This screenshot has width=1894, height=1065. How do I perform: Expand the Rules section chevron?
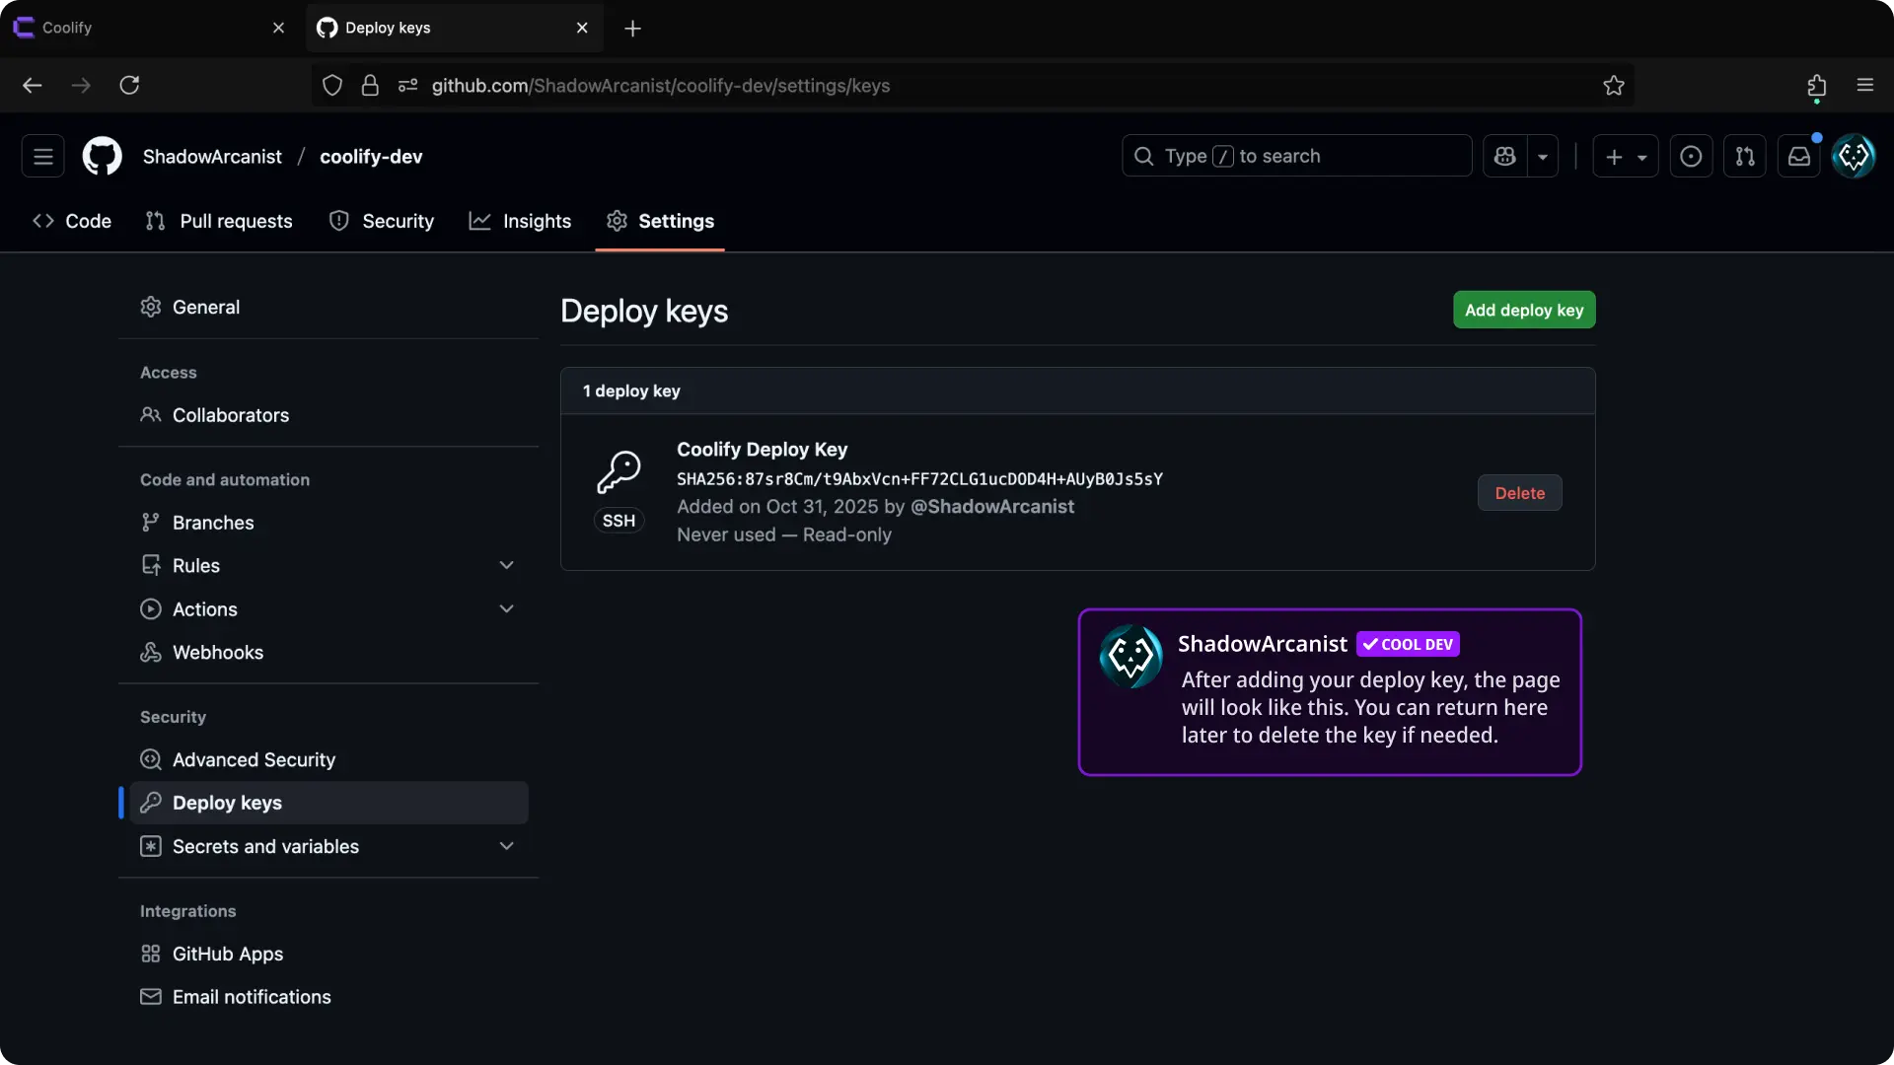pyautogui.click(x=506, y=566)
